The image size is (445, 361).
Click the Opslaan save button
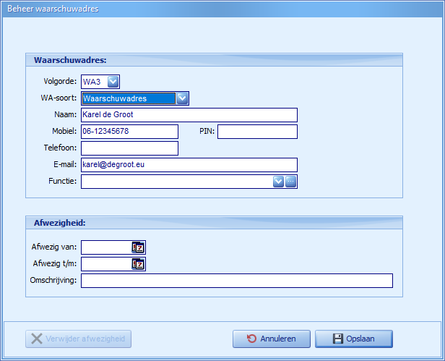click(x=354, y=339)
